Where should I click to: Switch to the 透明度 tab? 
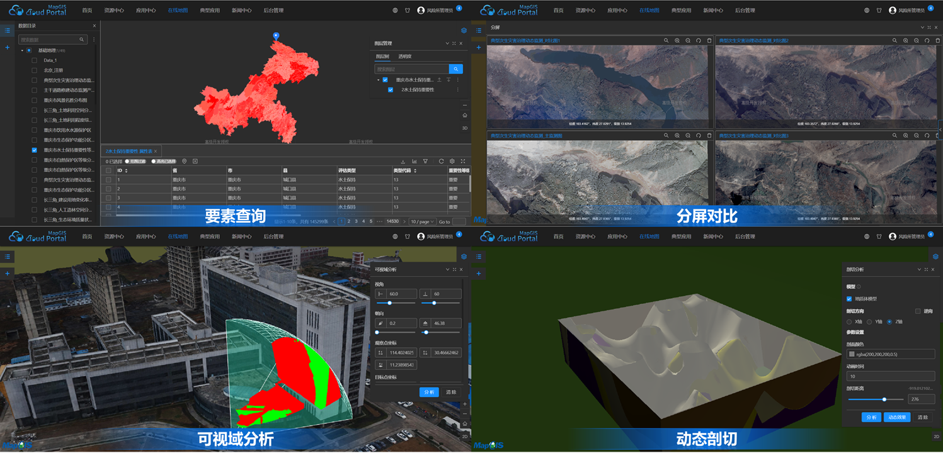pos(404,57)
